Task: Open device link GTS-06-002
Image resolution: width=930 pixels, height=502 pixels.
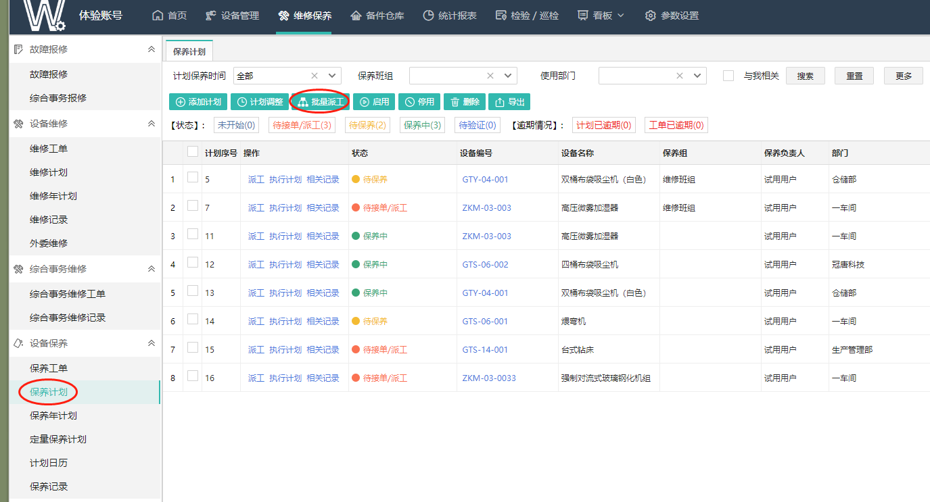Action: 485,265
